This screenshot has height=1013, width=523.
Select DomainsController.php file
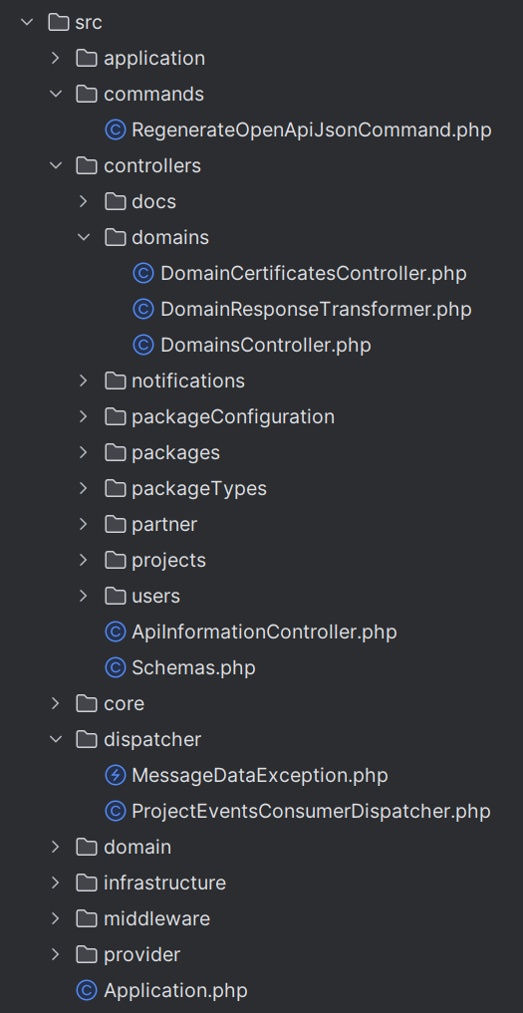(x=266, y=346)
